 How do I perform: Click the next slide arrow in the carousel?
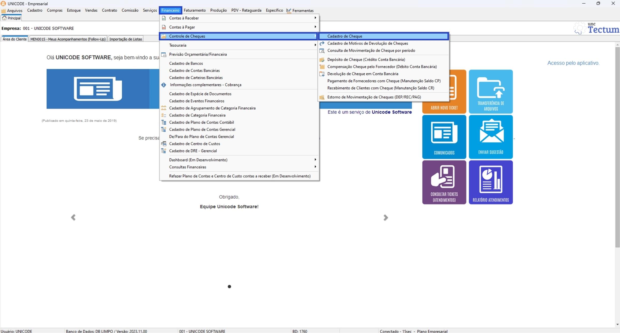[x=386, y=218]
